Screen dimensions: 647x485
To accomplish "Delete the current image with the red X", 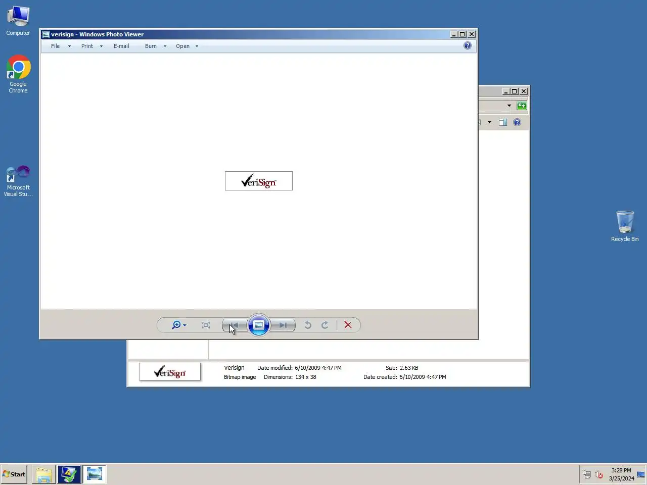I will 348,325.
